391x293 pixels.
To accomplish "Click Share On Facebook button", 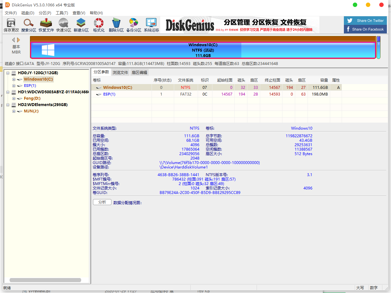I will click(x=366, y=29).
